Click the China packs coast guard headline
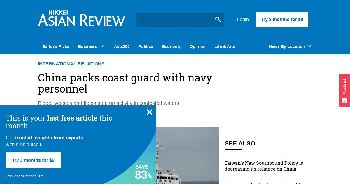The image size is (350, 184). pyautogui.click(x=125, y=83)
